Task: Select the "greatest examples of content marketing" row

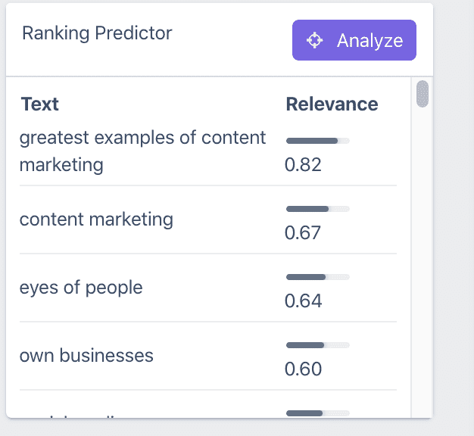Action: click(x=142, y=151)
